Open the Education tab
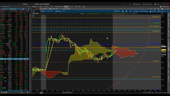This screenshot has height=96, width=170. pos(78,6)
